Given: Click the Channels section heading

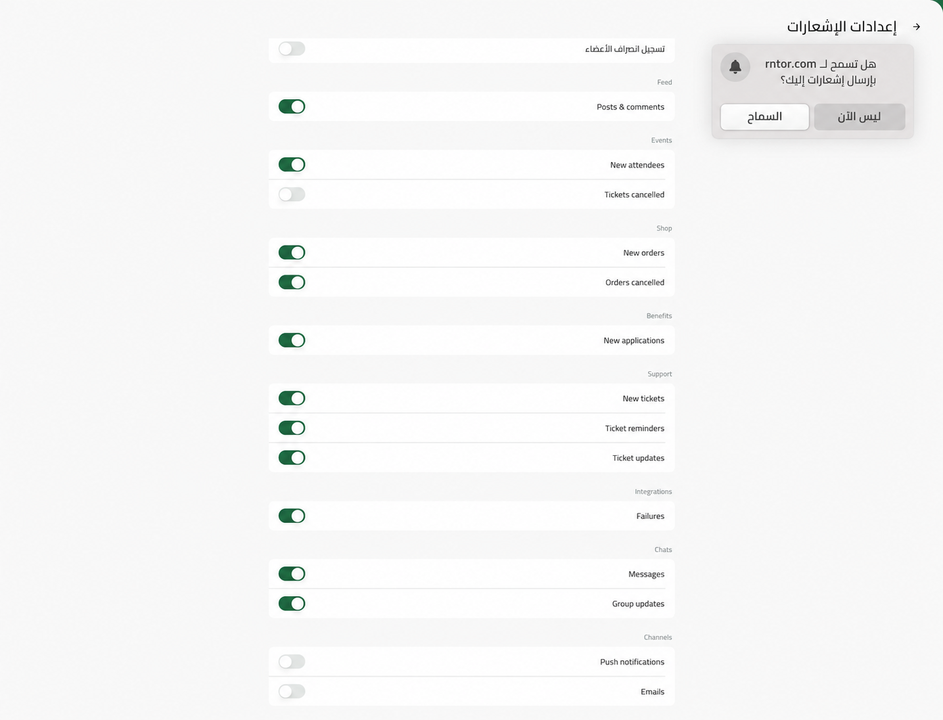Looking at the screenshot, I should coord(658,637).
